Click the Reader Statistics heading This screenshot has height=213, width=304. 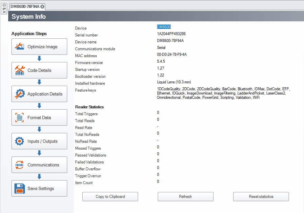click(x=89, y=107)
